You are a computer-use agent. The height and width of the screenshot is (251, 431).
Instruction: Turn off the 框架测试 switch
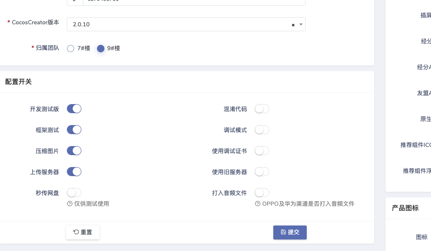74,130
